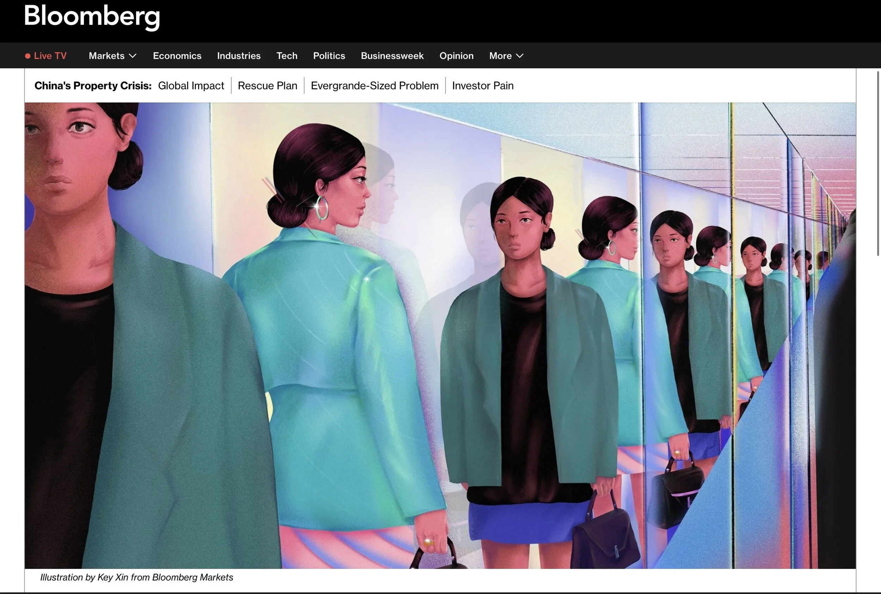The height and width of the screenshot is (594, 881).
Task: Navigate to the Politics section
Action: 329,56
